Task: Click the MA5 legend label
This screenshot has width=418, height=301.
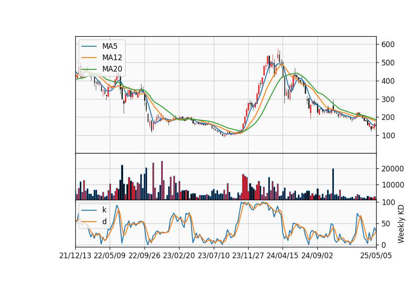Action: tap(110, 46)
